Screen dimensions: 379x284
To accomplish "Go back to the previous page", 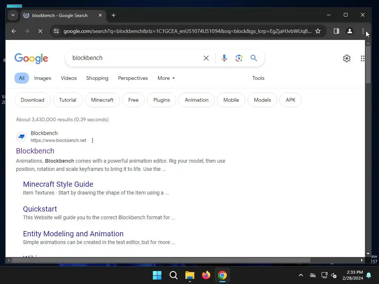I will (14, 31).
